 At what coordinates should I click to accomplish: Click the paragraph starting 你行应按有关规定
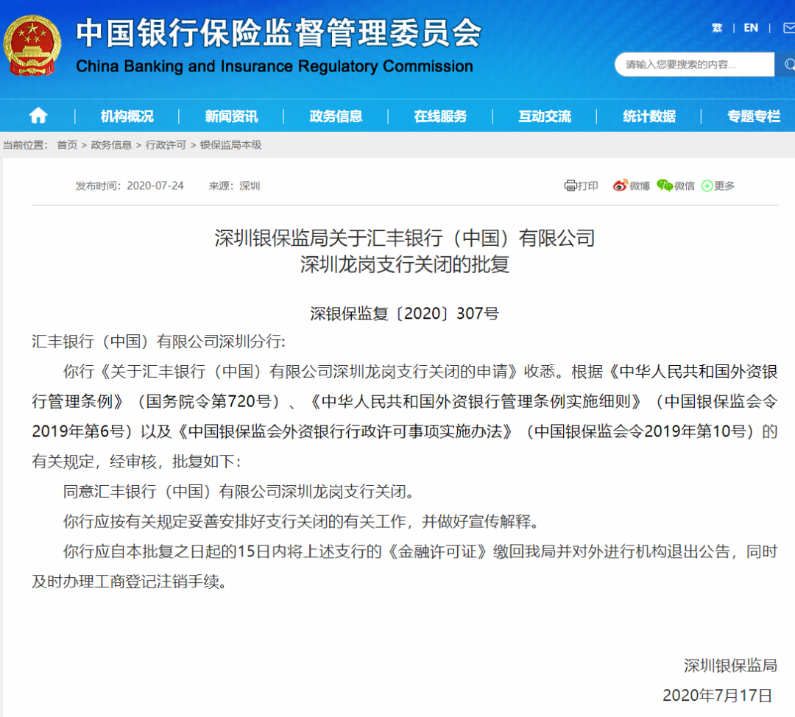[x=301, y=521]
